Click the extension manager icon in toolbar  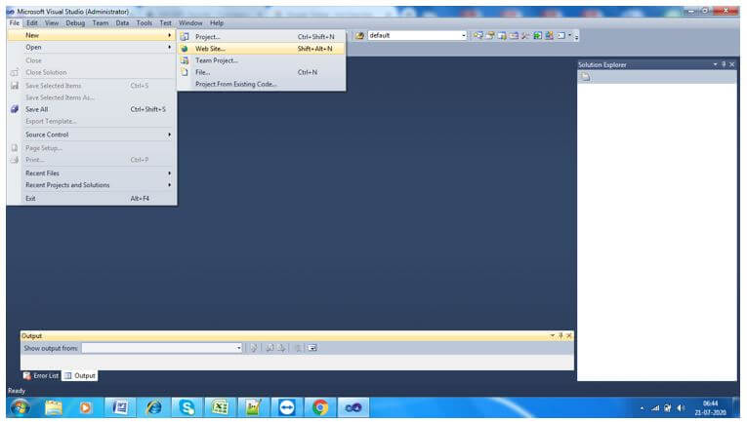pyautogui.click(x=550, y=36)
